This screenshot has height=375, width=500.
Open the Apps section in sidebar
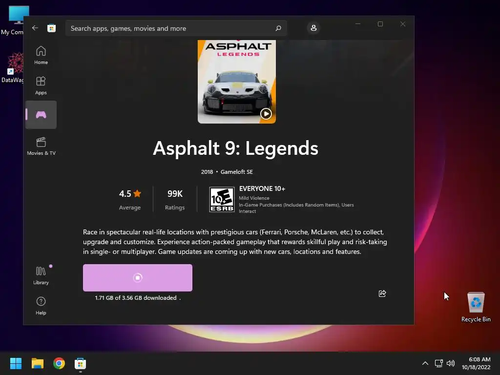pyautogui.click(x=41, y=86)
